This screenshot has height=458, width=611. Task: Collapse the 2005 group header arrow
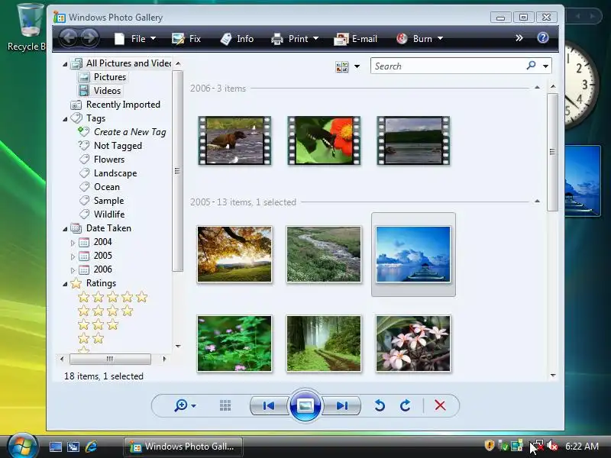click(x=537, y=202)
